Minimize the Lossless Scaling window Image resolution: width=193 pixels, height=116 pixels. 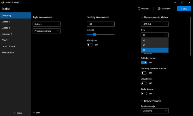[175, 2]
